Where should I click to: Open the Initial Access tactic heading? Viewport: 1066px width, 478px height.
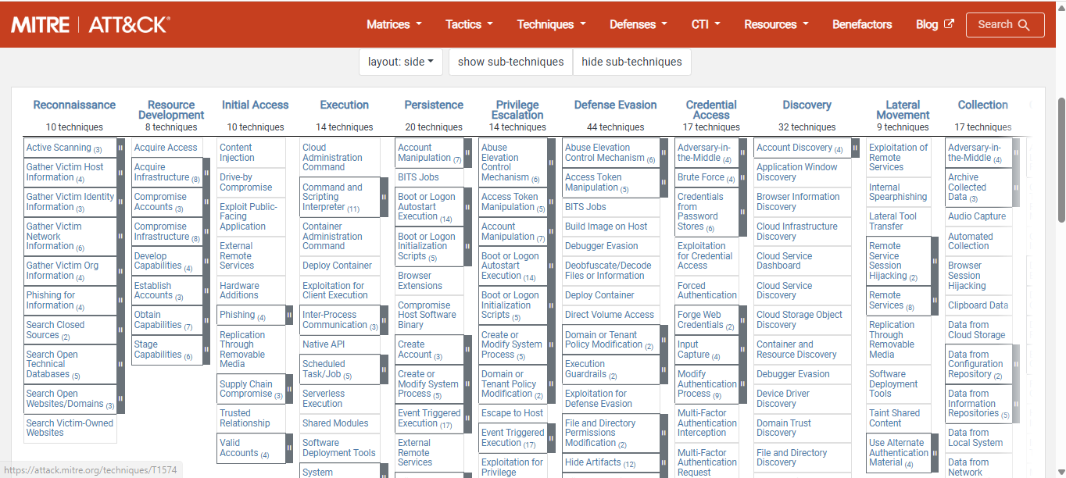click(255, 105)
